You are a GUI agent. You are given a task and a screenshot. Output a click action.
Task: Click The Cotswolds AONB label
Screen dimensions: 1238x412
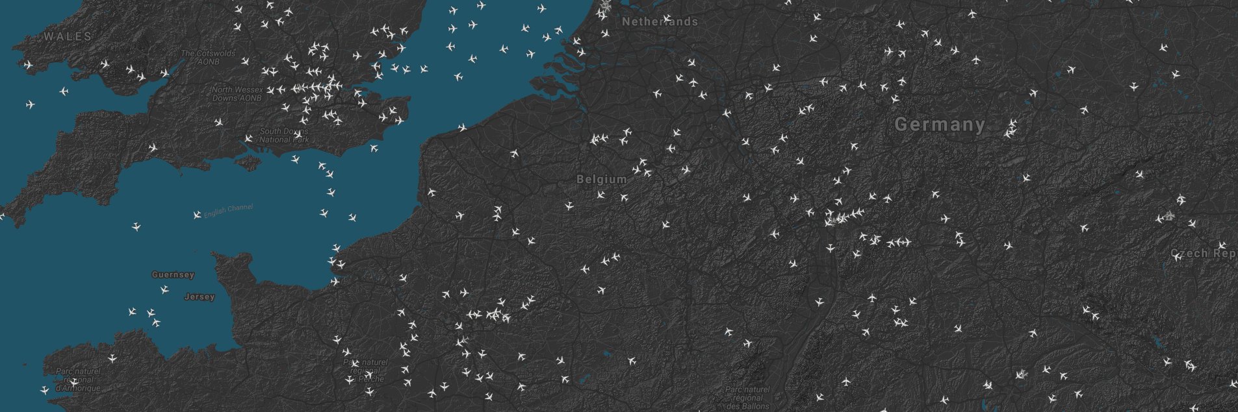(x=209, y=57)
